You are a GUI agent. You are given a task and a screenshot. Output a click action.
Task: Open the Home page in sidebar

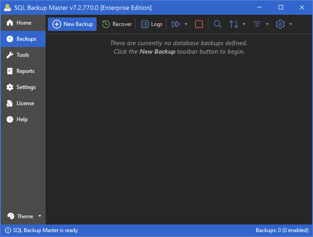tap(23, 23)
